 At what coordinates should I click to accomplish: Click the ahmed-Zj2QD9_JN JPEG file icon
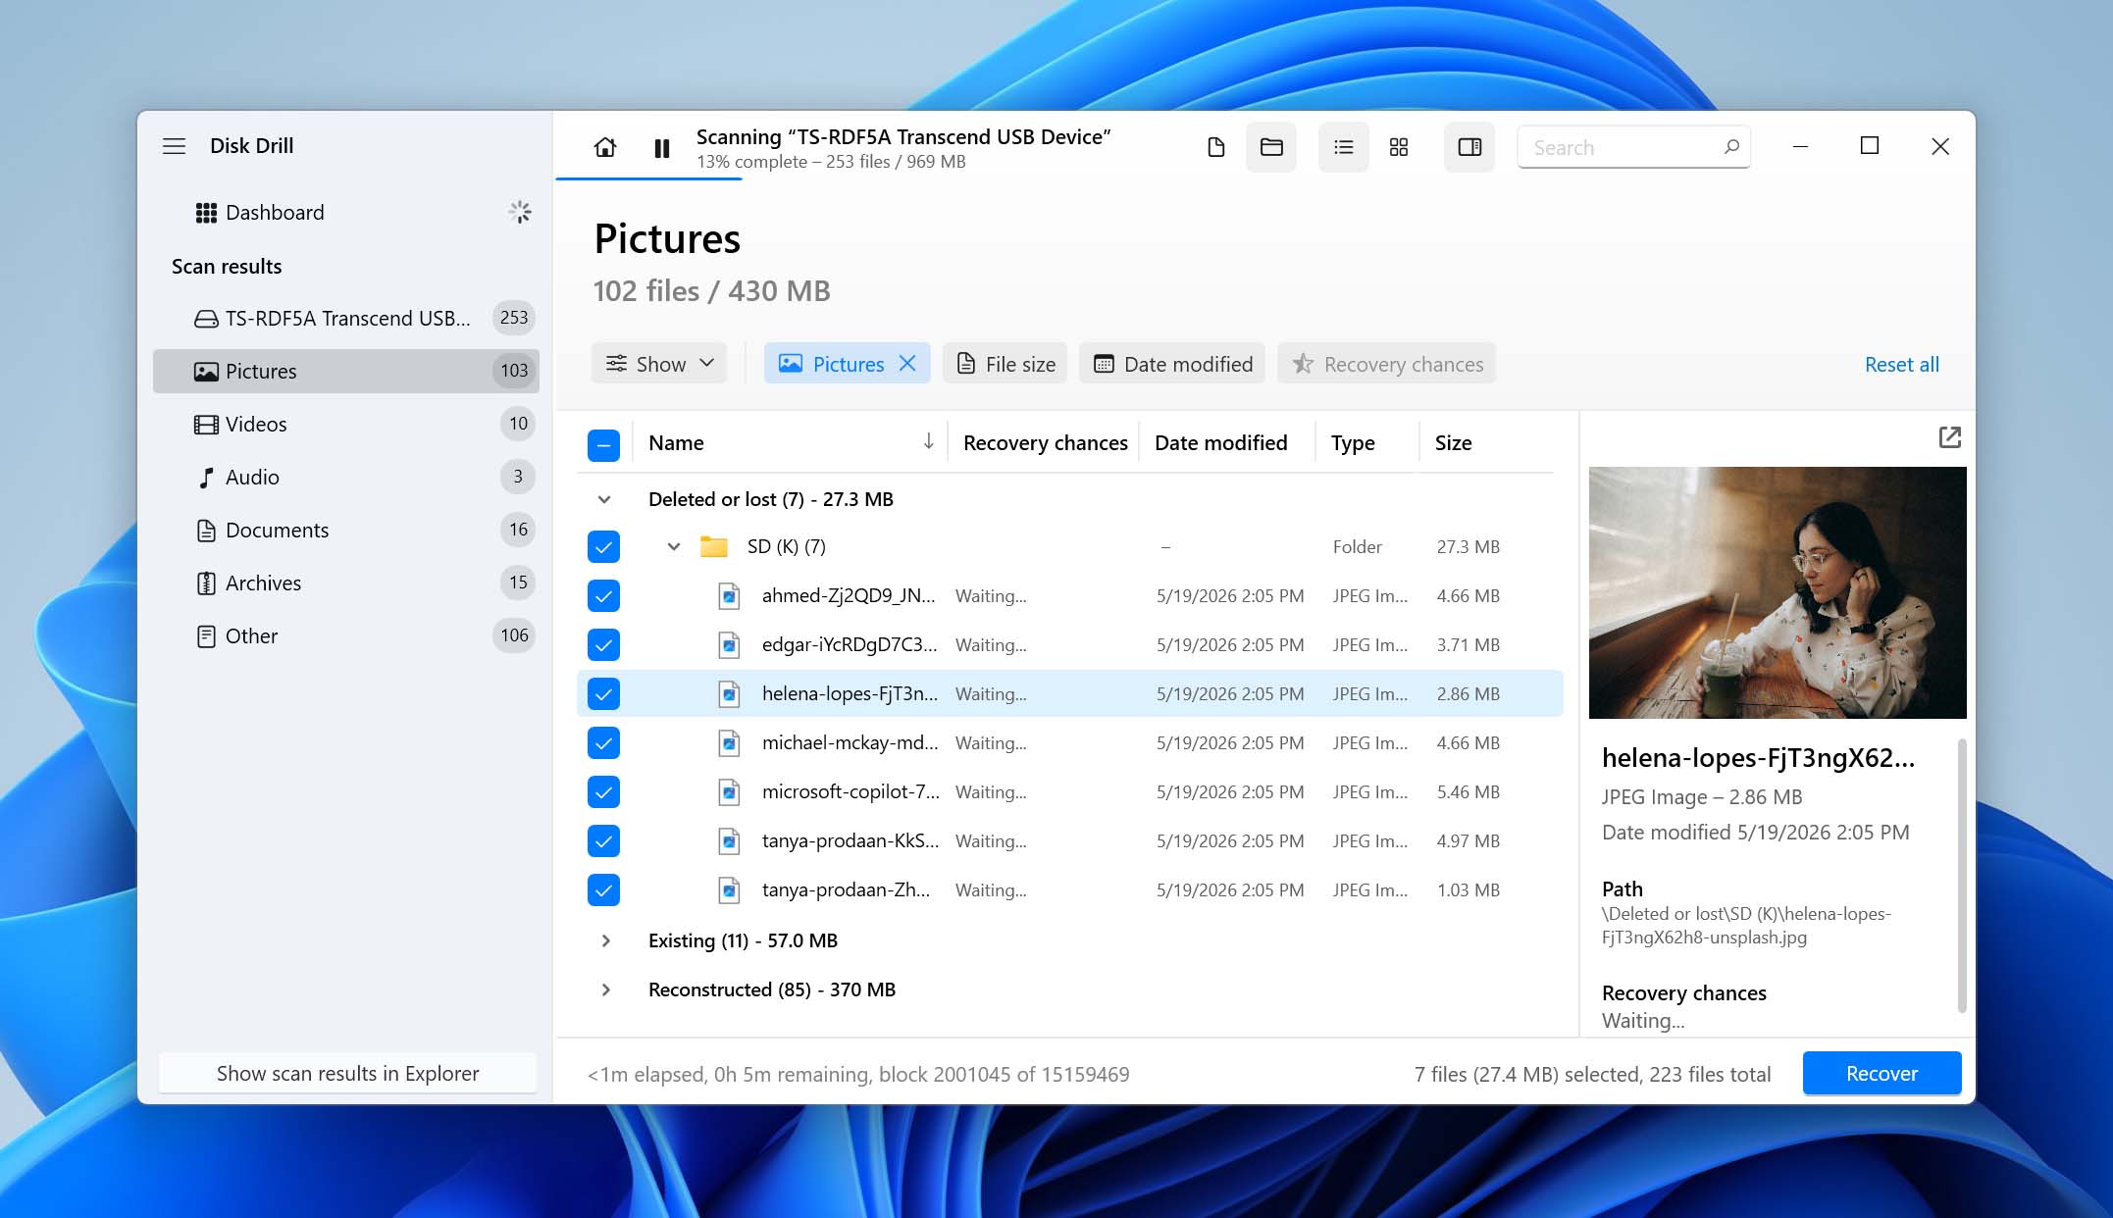click(x=729, y=596)
